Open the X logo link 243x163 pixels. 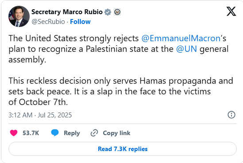pos(231,12)
